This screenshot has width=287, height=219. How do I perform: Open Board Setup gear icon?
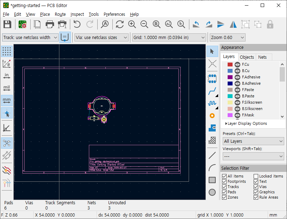tap(22, 24)
